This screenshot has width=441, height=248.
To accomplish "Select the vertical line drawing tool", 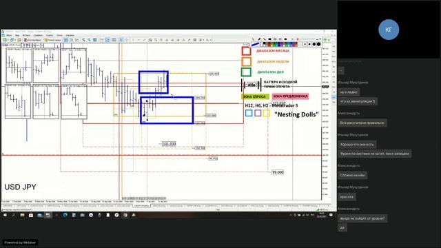I will [133, 40].
